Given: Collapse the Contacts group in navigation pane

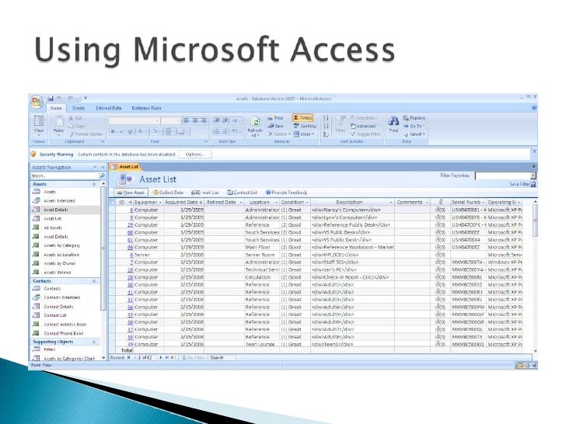Looking at the screenshot, I should 94,281.
